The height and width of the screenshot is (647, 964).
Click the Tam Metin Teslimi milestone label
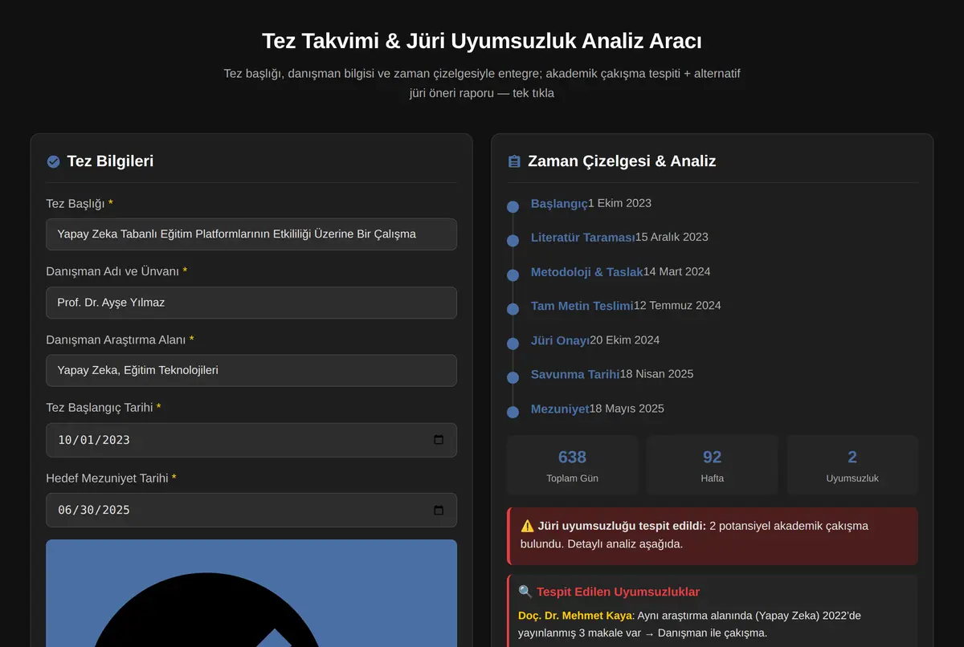coord(582,306)
